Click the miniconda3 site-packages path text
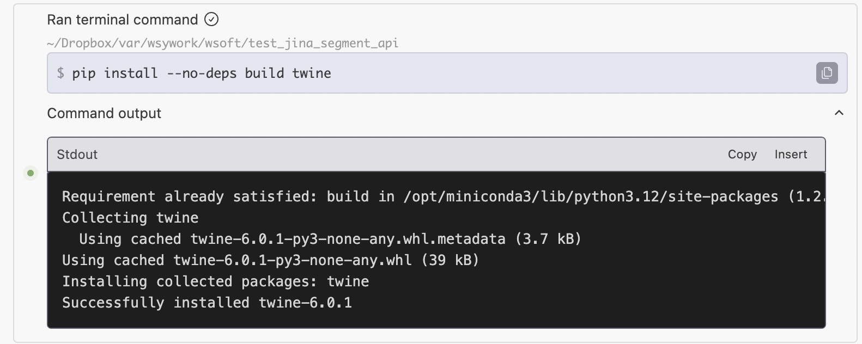 pyautogui.click(x=591, y=196)
